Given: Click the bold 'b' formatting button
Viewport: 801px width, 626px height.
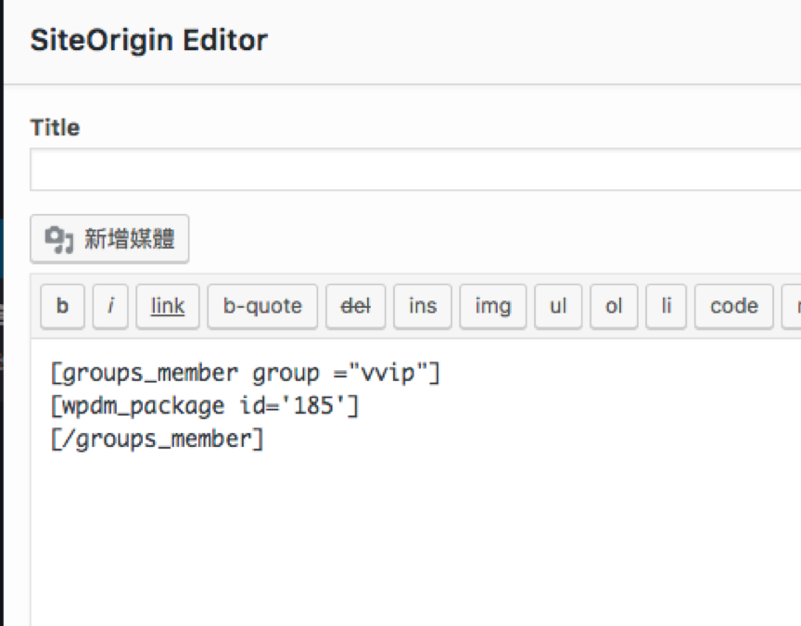Looking at the screenshot, I should click(x=62, y=306).
